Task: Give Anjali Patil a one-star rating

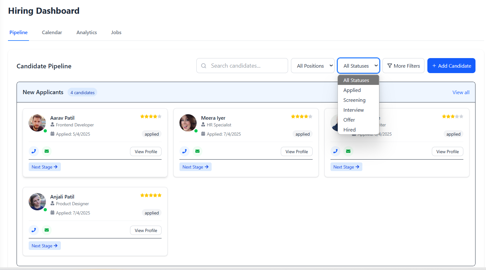Action: (x=142, y=195)
